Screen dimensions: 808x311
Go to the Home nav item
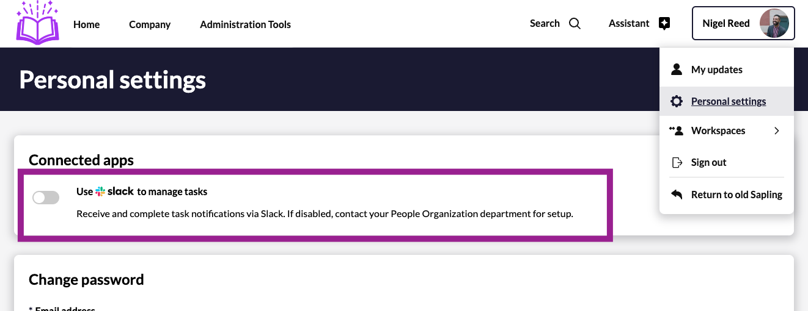tap(86, 25)
